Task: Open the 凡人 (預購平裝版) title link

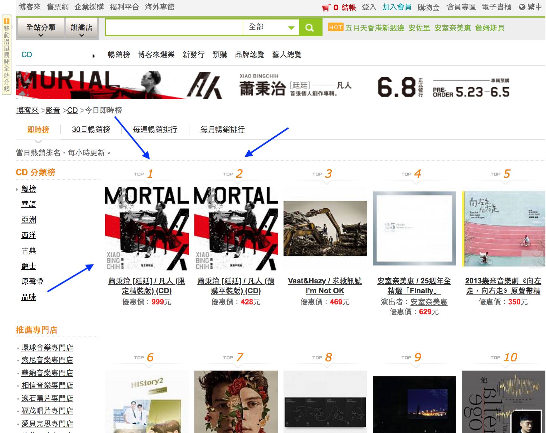Action: (236, 286)
